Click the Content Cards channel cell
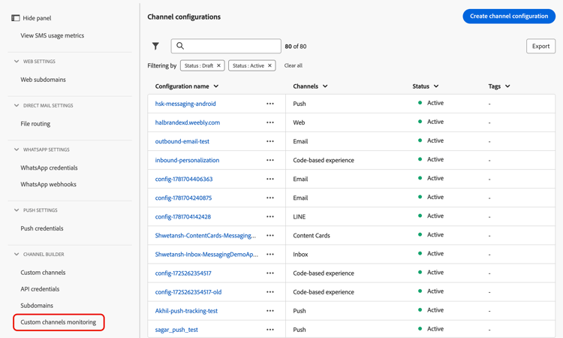Image resolution: width=563 pixels, height=338 pixels. click(312, 236)
